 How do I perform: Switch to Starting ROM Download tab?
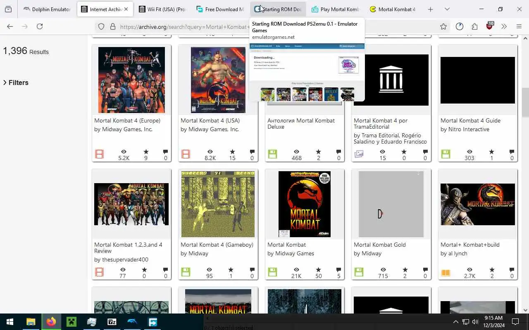(277, 9)
